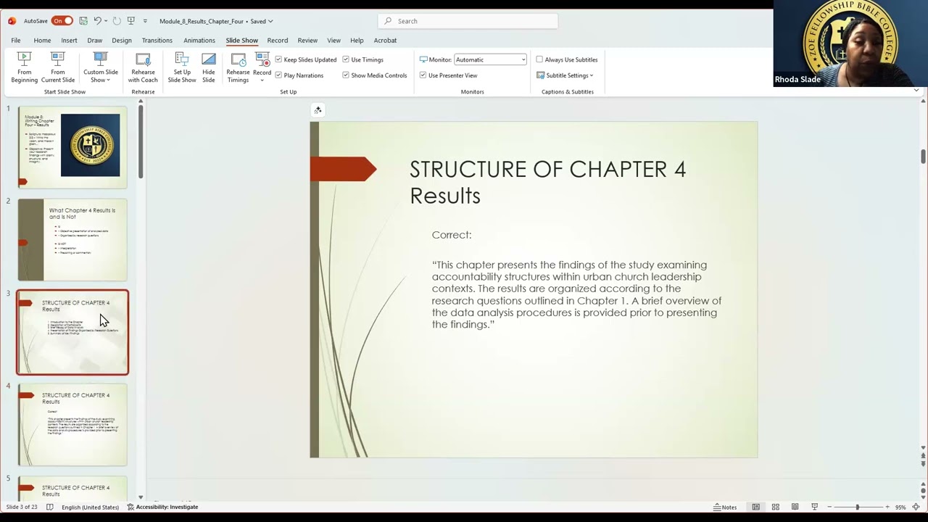Adjust the zoom slider handle
This screenshot has height=522, width=928.
(857, 507)
